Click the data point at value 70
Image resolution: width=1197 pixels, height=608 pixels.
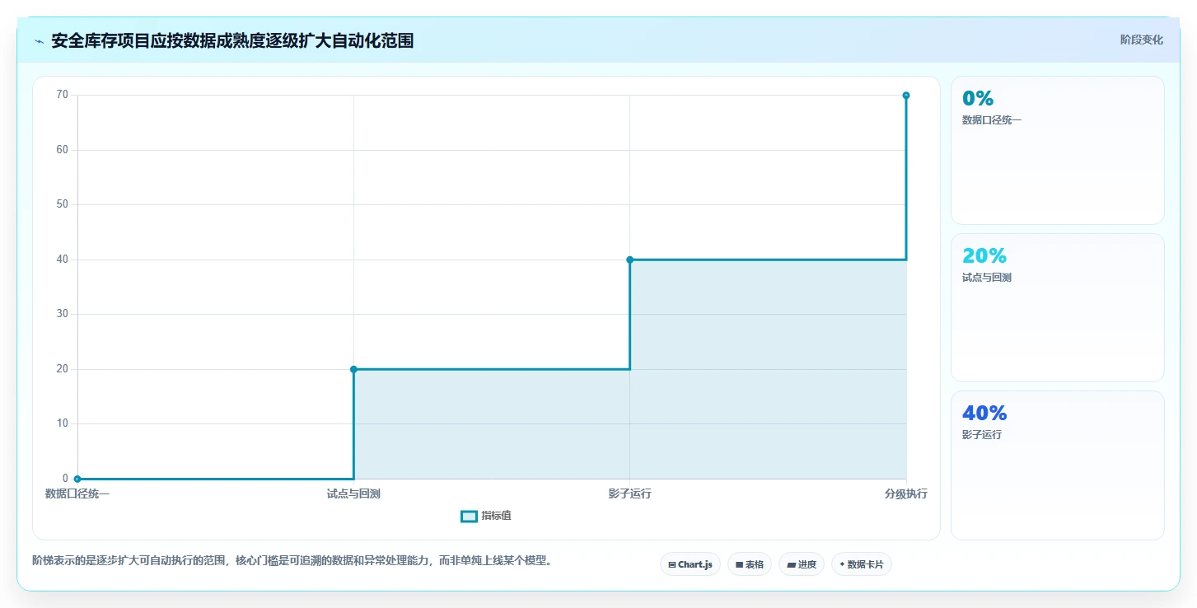(x=906, y=96)
